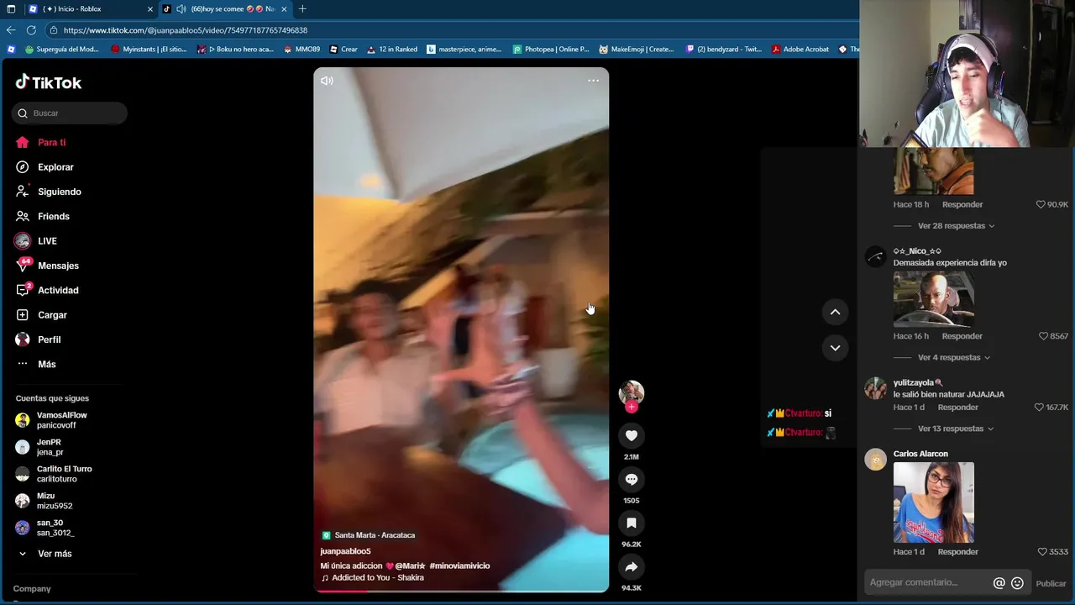Open comments via the speech bubble icon
1075x605 pixels.
[632, 479]
